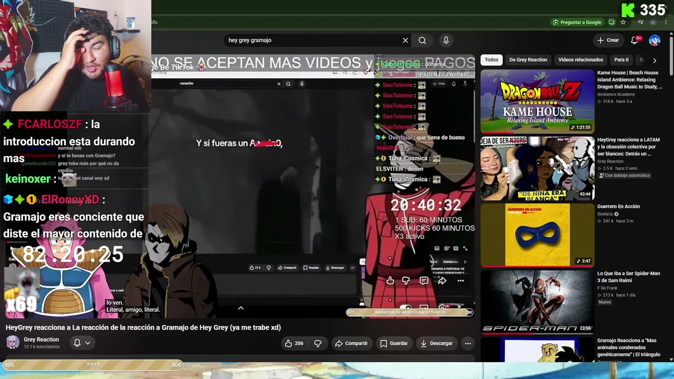
Task: Click the Nuevo badge on the Spider-Man video
Action: [x=605, y=302]
